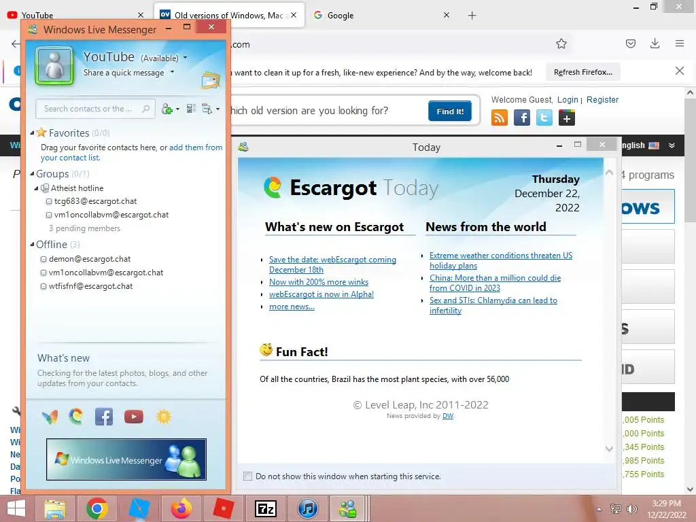Collapse the Atheist hotline group

[37, 188]
